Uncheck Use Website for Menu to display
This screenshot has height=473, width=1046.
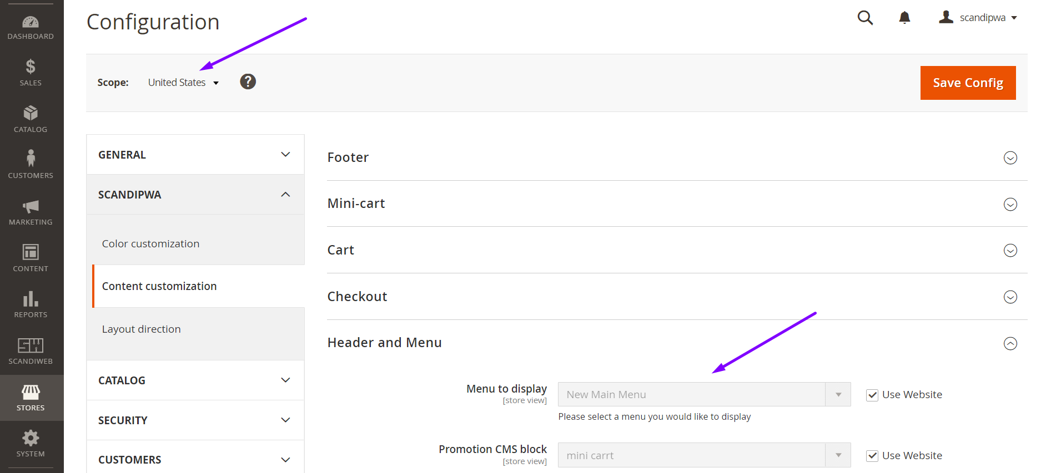[872, 395]
